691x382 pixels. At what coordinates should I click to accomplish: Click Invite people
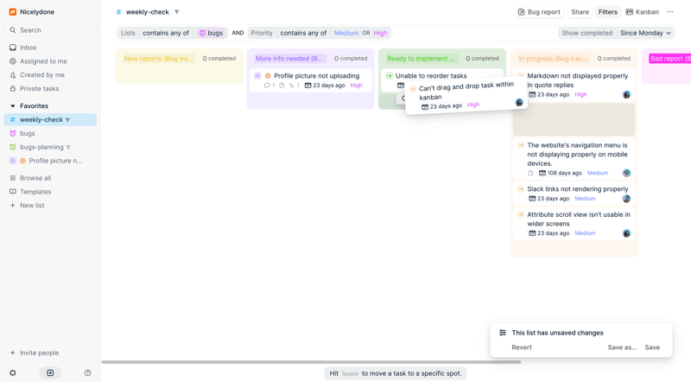[x=39, y=353]
